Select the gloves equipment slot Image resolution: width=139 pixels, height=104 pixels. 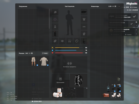click(84, 34)
